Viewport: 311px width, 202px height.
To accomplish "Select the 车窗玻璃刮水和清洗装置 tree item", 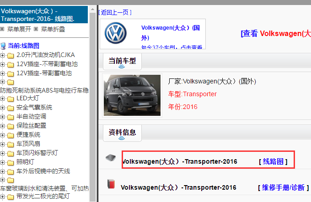I will click(44, 189).
